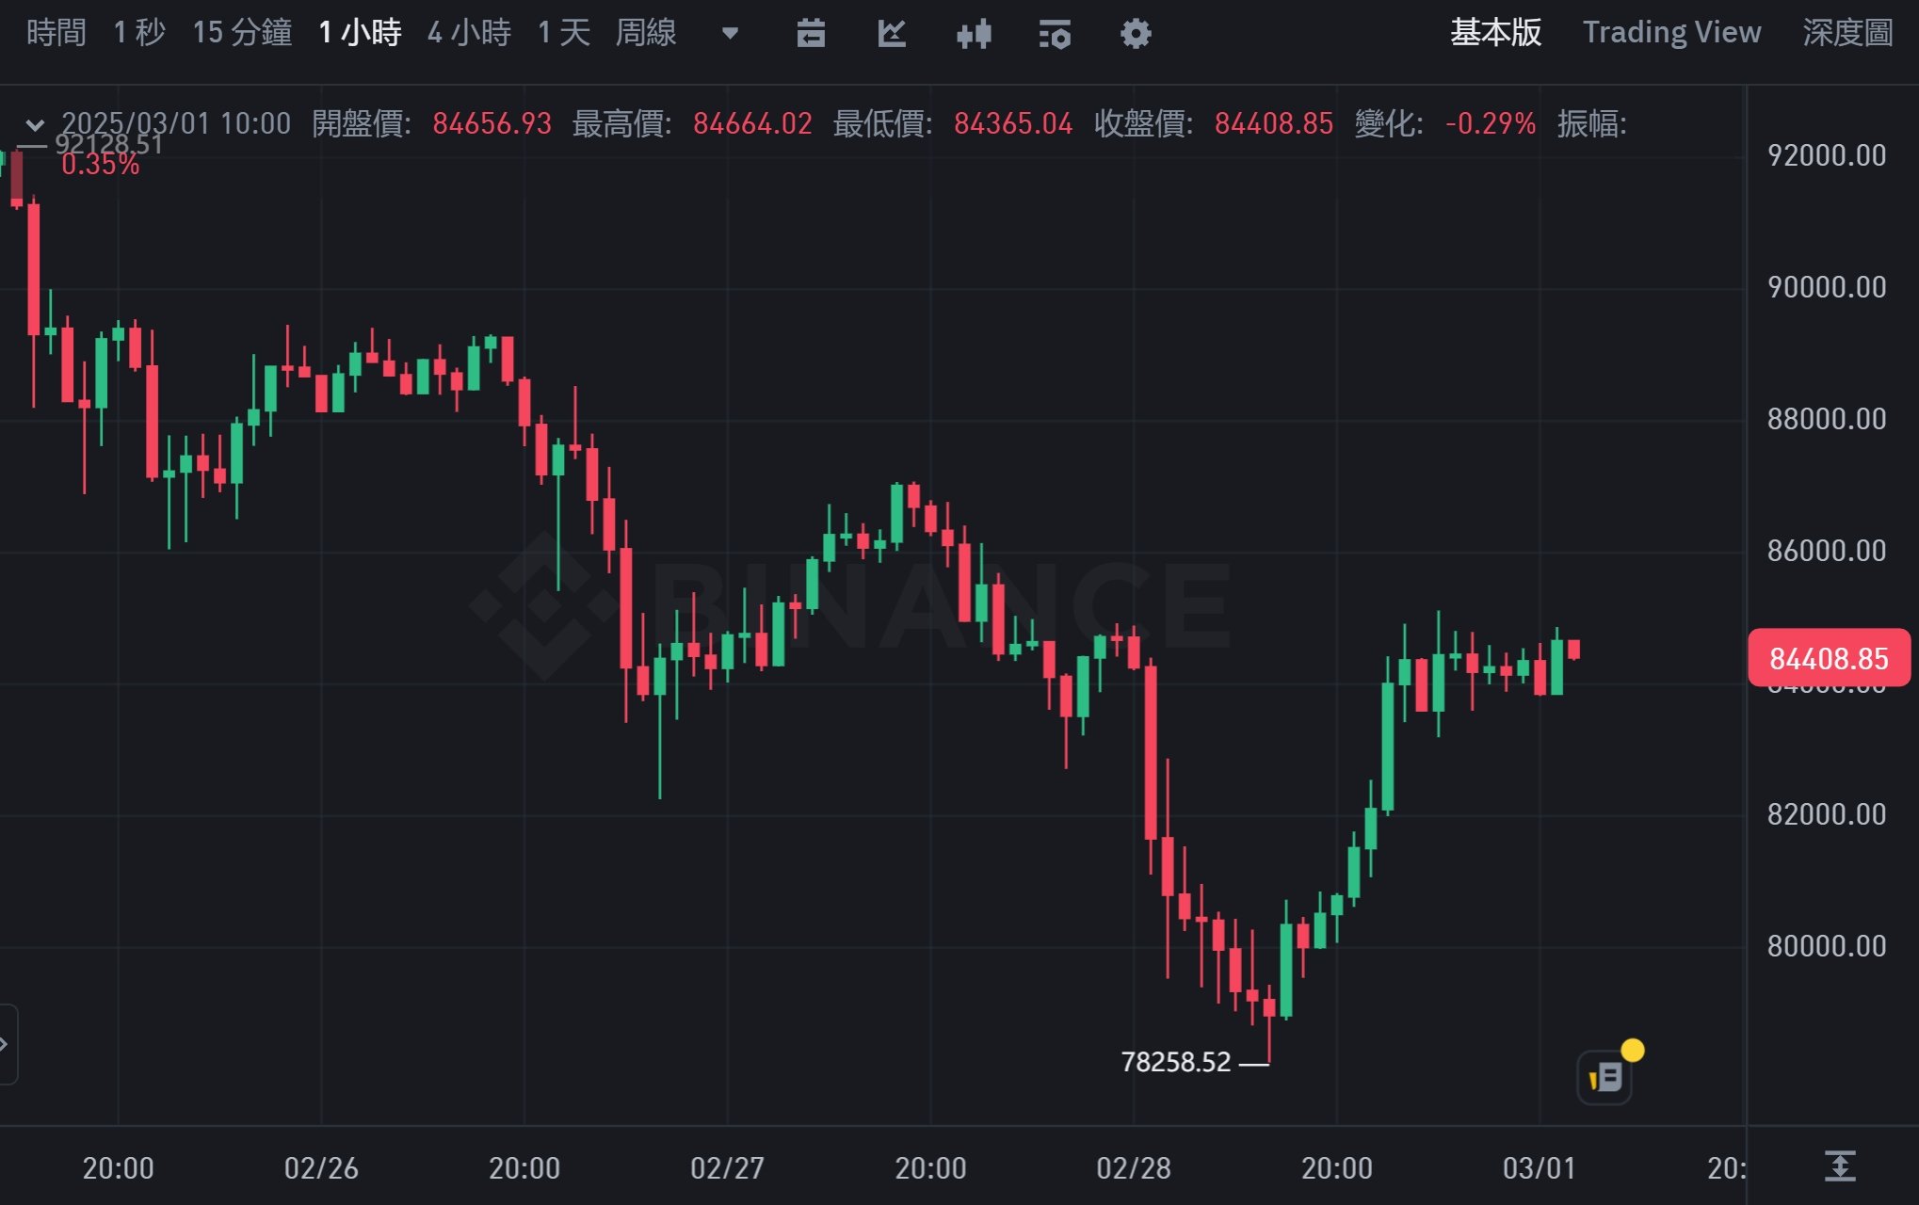Viewport: 1919px width, 1205px height.
Task: Click the yellow-dot feedback note icon
Action: tap(1605, 1077)
